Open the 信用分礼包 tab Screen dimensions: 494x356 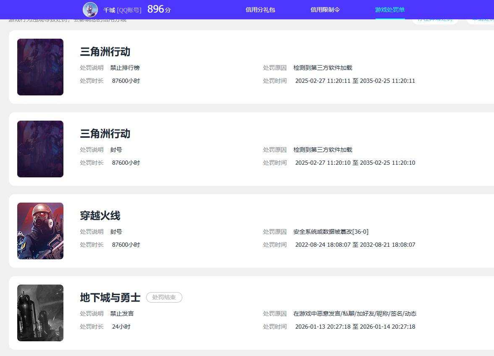[x=260, y=10]
